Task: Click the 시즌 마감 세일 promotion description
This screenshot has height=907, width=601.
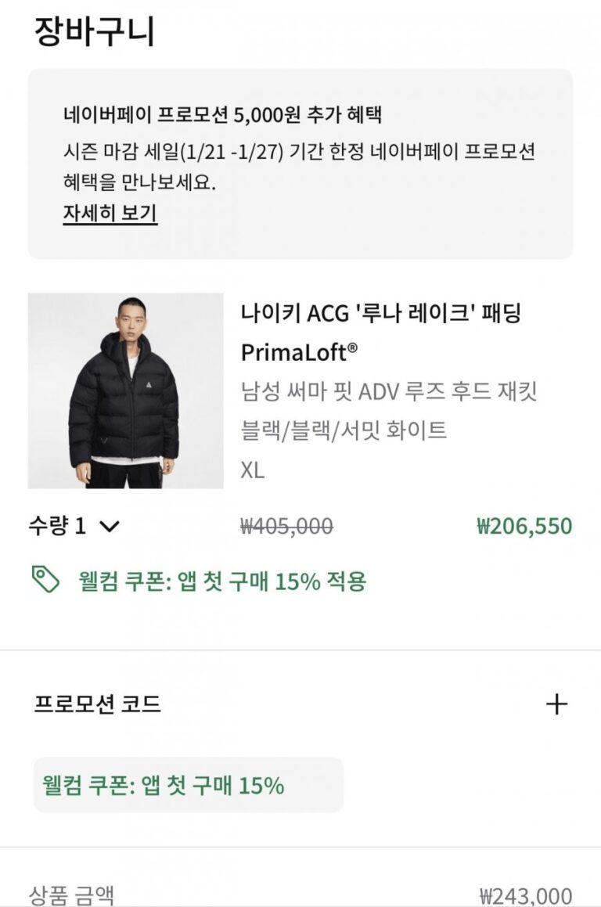Action: coord(299,167)
